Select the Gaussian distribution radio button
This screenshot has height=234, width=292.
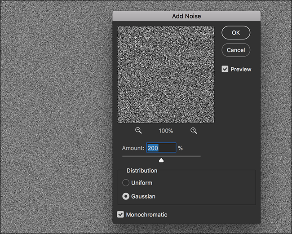pos(126,196)
